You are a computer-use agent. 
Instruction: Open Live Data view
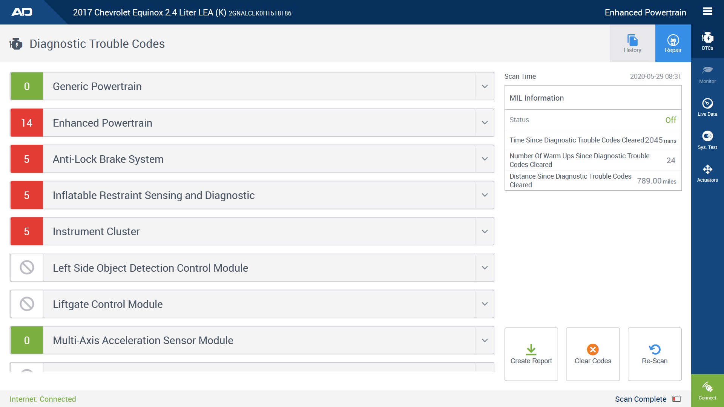pyautogui.click(x=707, y=107)
